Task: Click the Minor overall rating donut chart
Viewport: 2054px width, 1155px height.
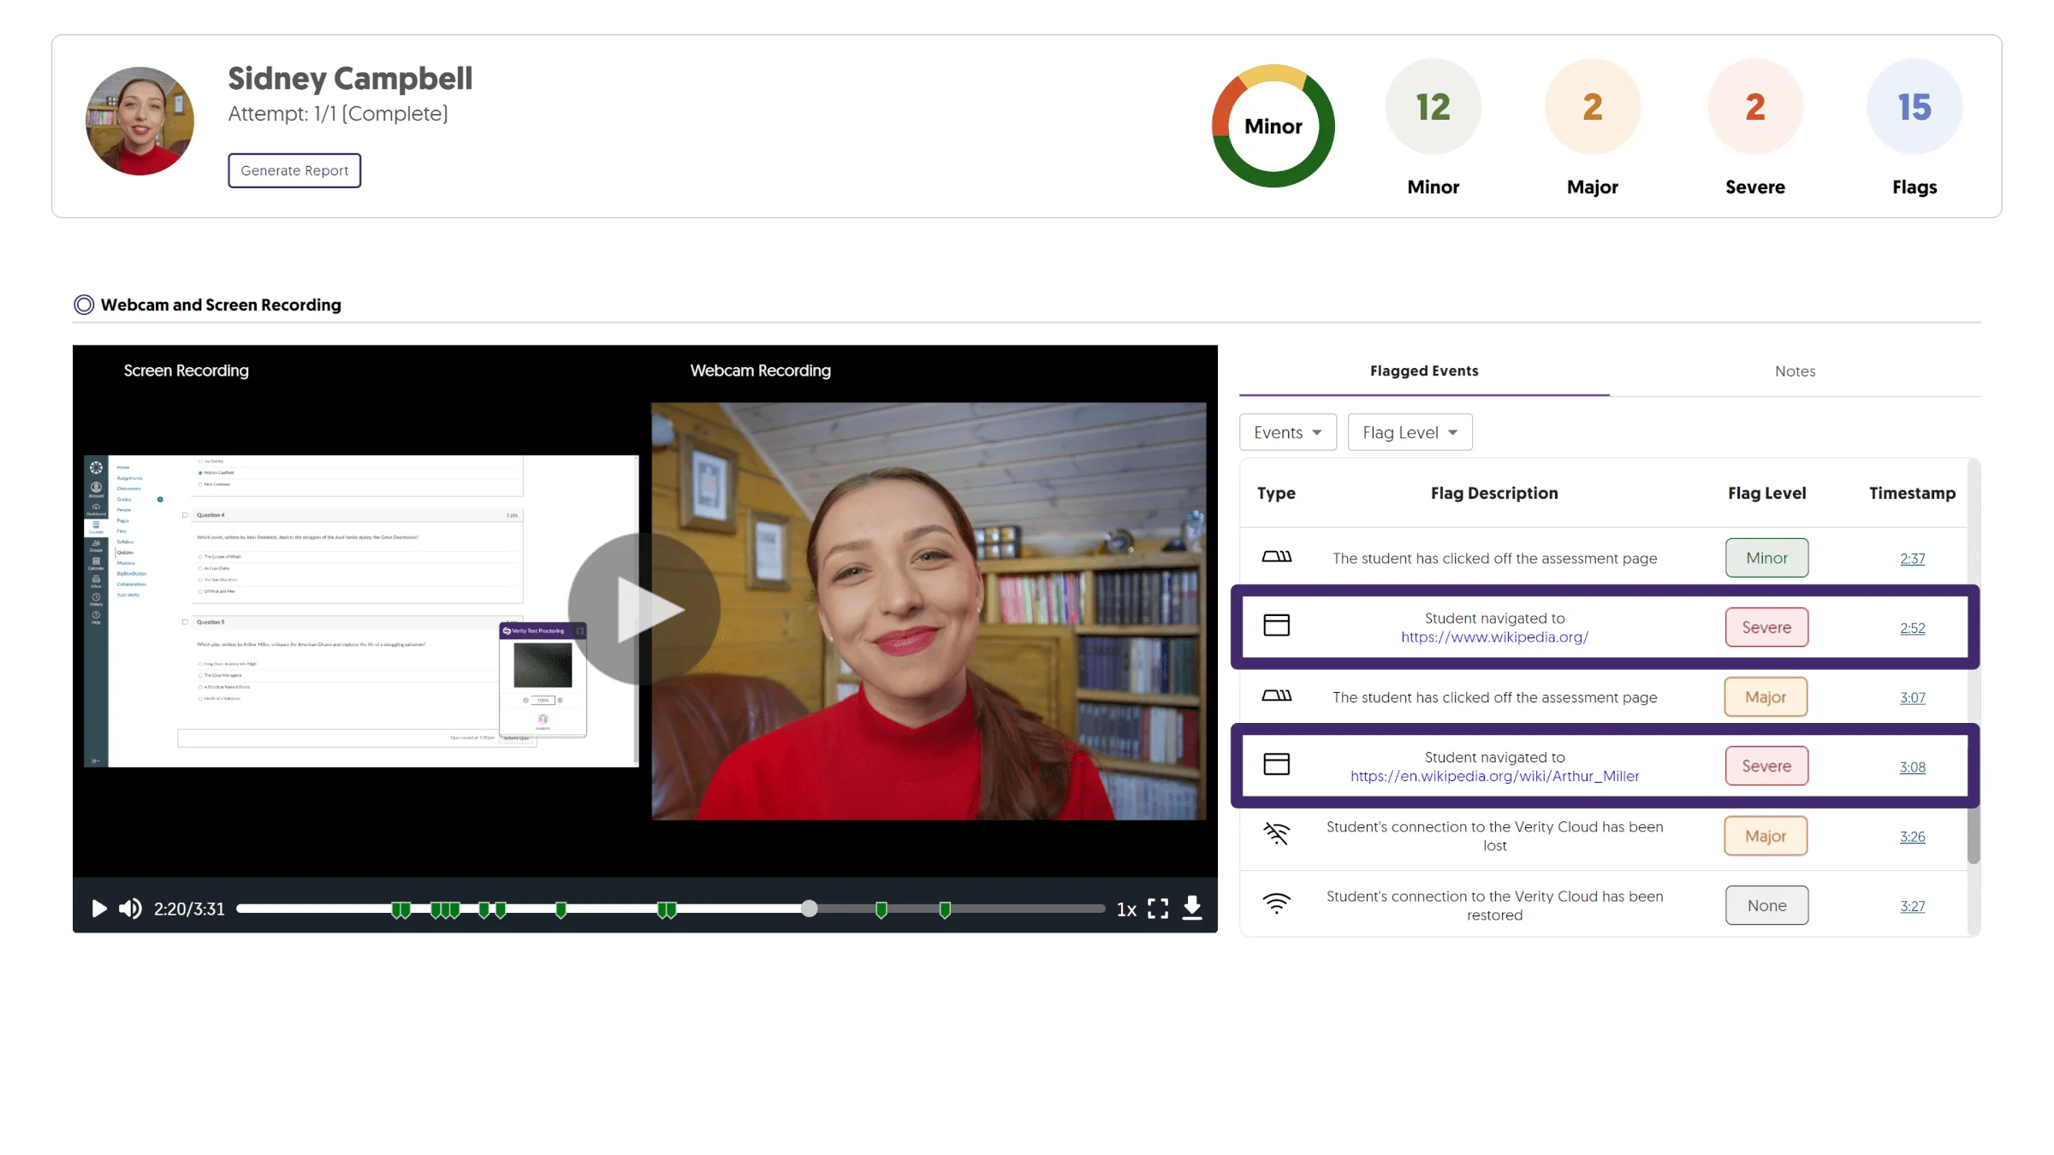Action: tap(1273, 126)
